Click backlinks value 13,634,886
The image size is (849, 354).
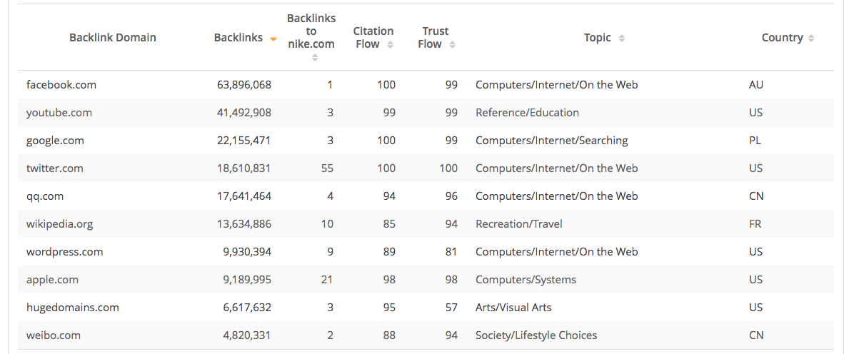[243, 223]
